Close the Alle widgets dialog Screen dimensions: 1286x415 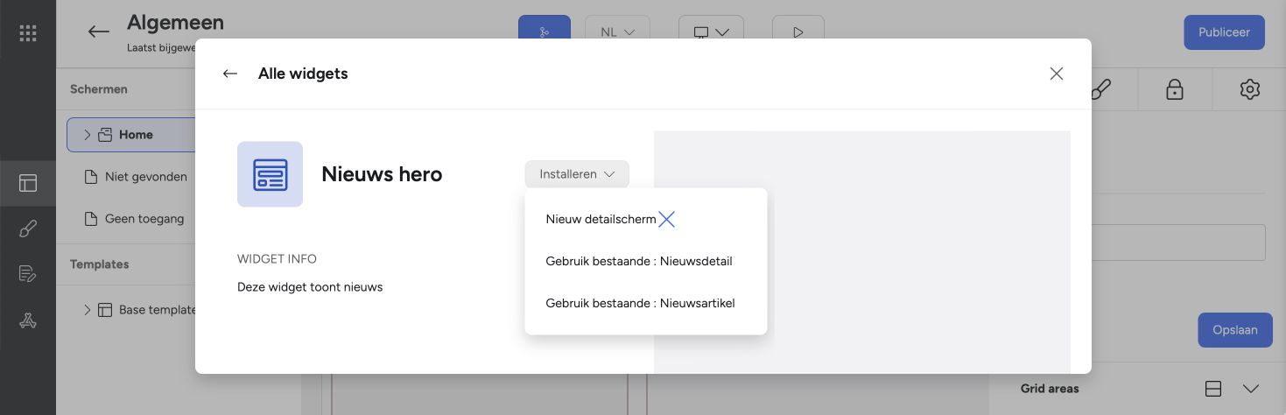(1057, 74)
